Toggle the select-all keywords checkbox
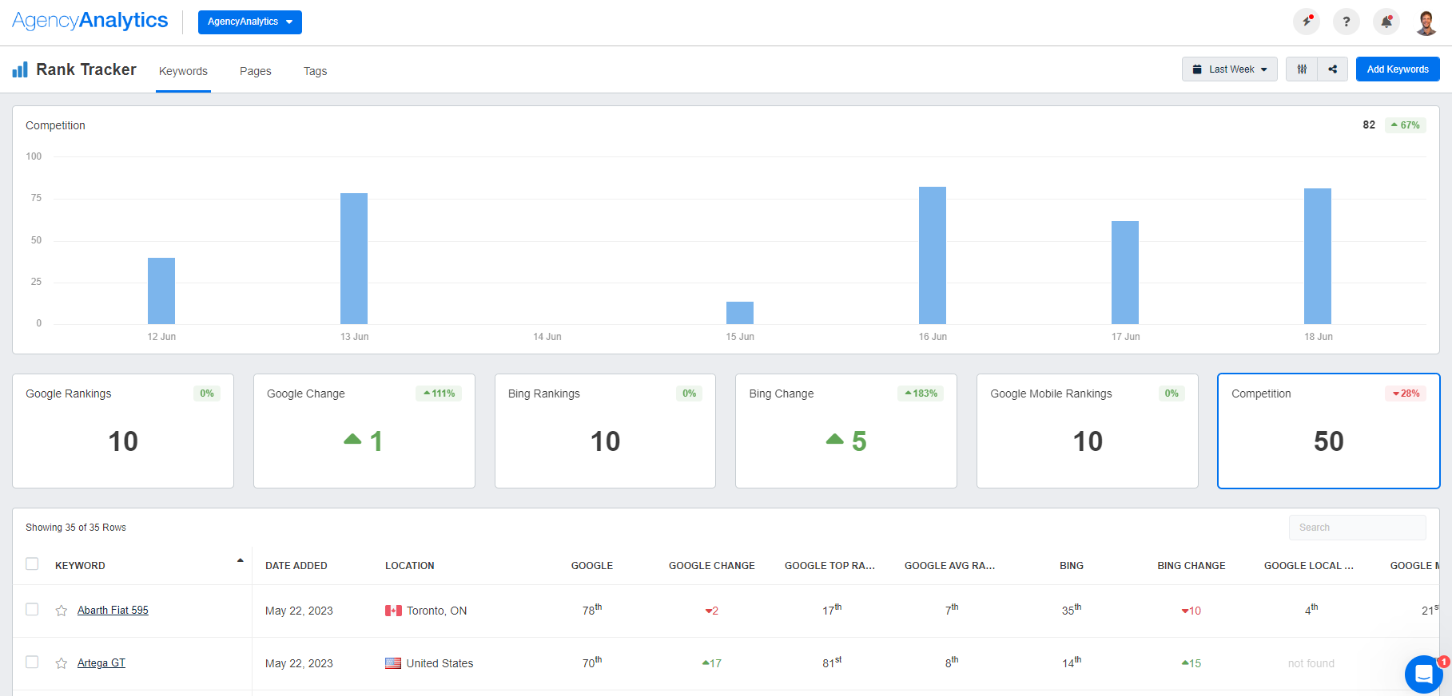 click(32, 564)
